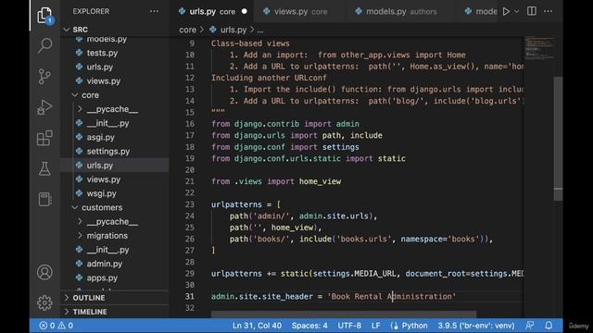Image resolution: width=593 pixels, height=333 pixels.
Task: Click the errors count icon in status bar
Action: (x=44, y=326)
